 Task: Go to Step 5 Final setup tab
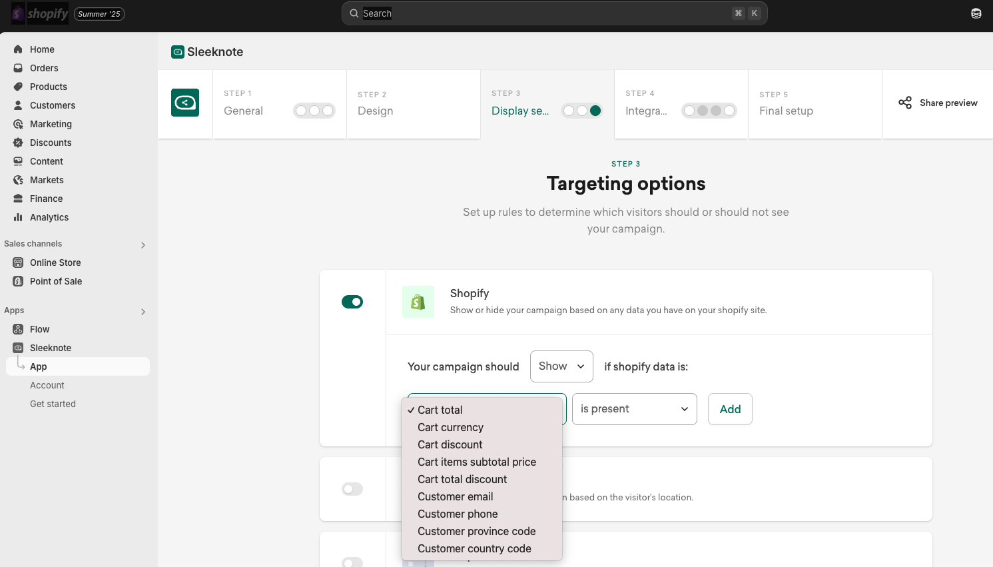(815, 104)
